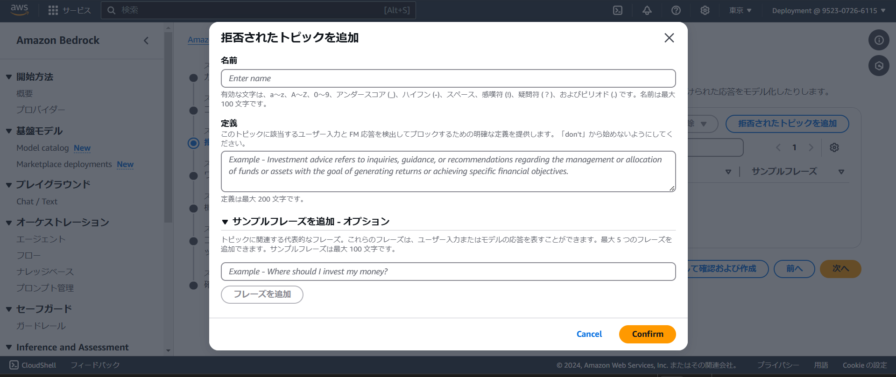Open the help question mark icon
896x377 pixels.
676,10
